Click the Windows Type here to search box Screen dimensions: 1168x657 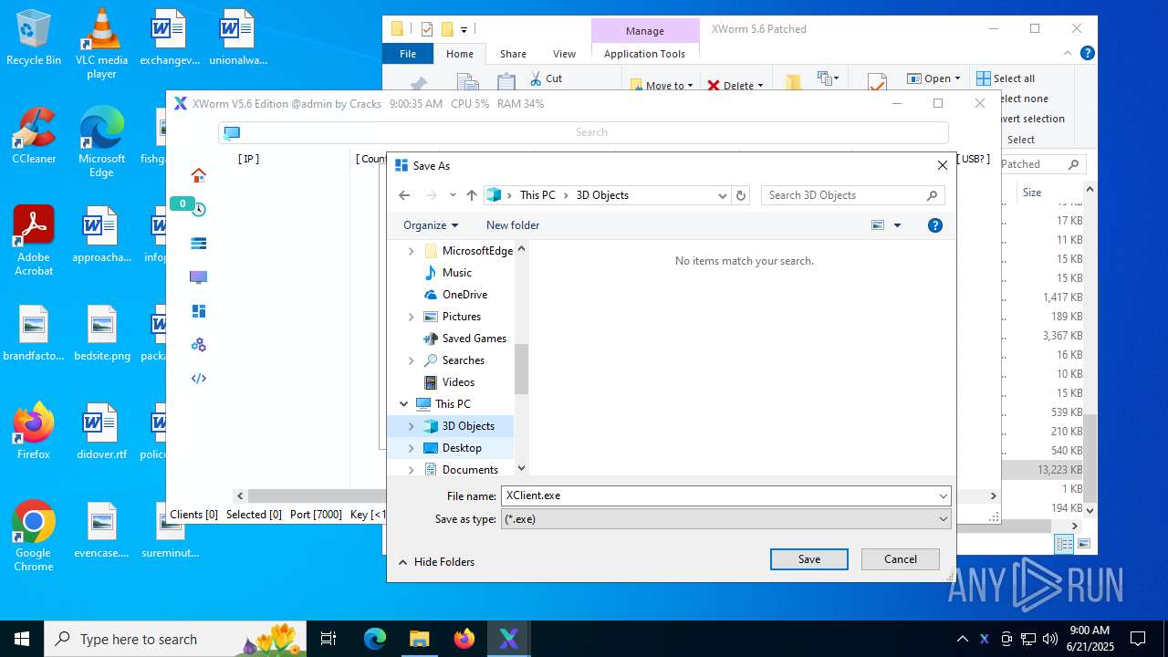(176, 639)
